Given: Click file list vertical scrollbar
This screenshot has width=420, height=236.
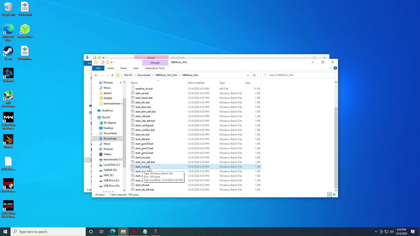Looking at the screenshot, I should point(335,147).
